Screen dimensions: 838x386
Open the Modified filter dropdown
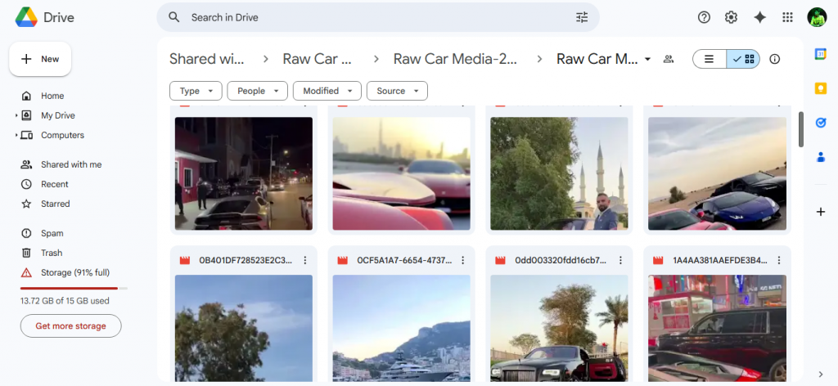click(327, 91)
